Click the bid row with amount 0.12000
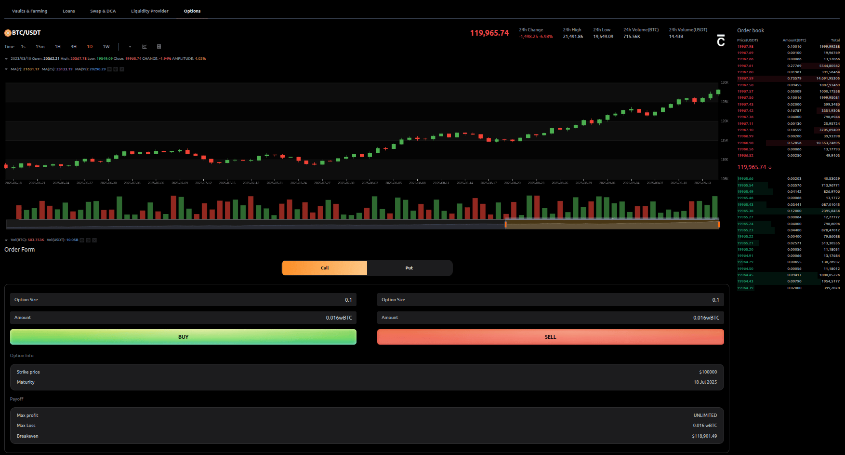The image size is (845, 455). 789,211
